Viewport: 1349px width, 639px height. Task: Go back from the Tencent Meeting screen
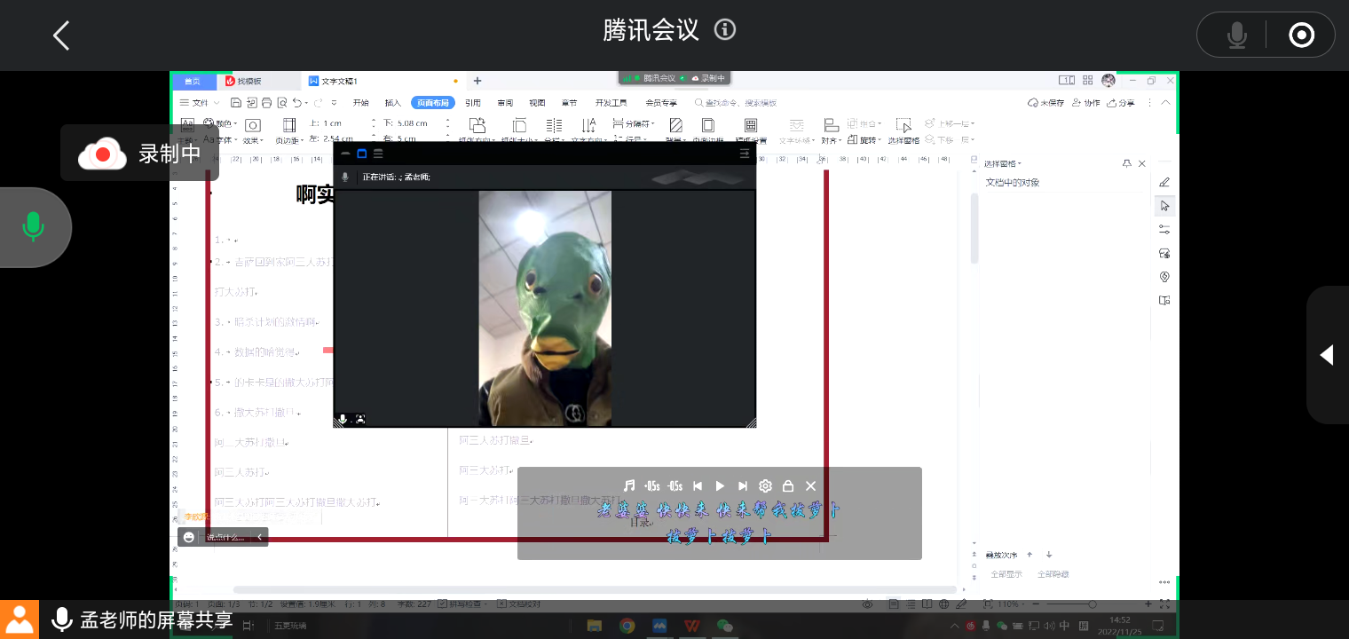pyautogui.click(x=60, y=35)
